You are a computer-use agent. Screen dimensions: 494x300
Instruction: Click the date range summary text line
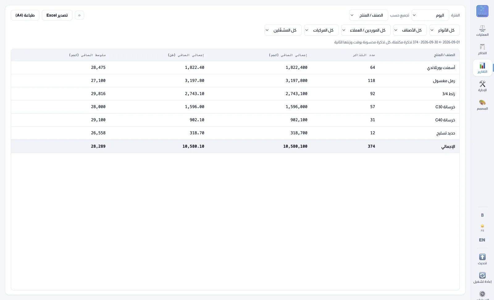(397, 42)
